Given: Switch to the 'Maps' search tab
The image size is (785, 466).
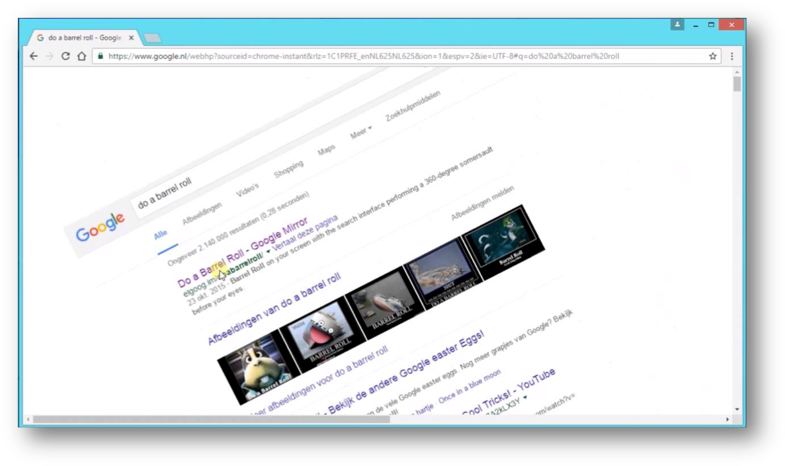Looking at the screenshot, I should 327,149.
